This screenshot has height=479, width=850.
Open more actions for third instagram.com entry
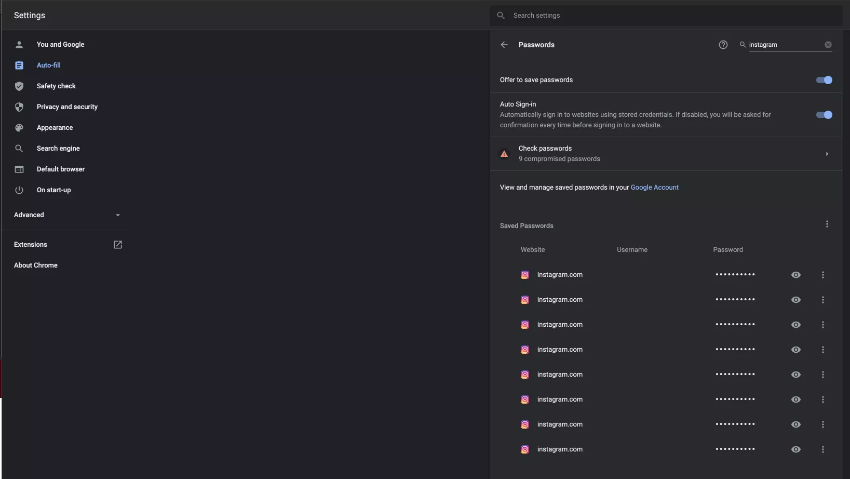(823, 325)
